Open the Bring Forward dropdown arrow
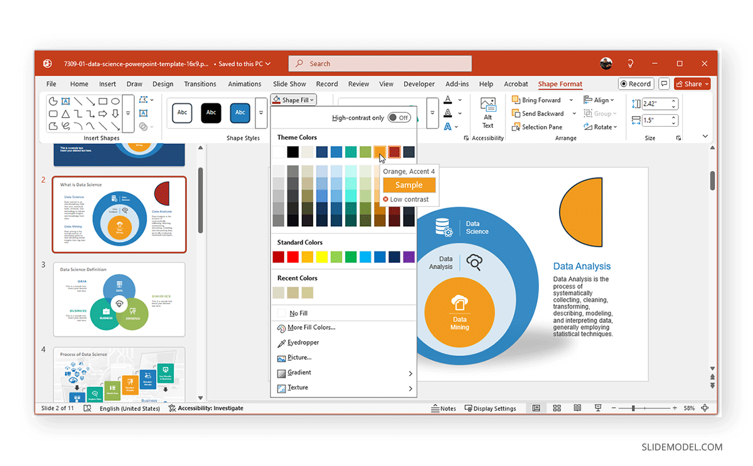The image size is (753, 466). coord(571,99)
